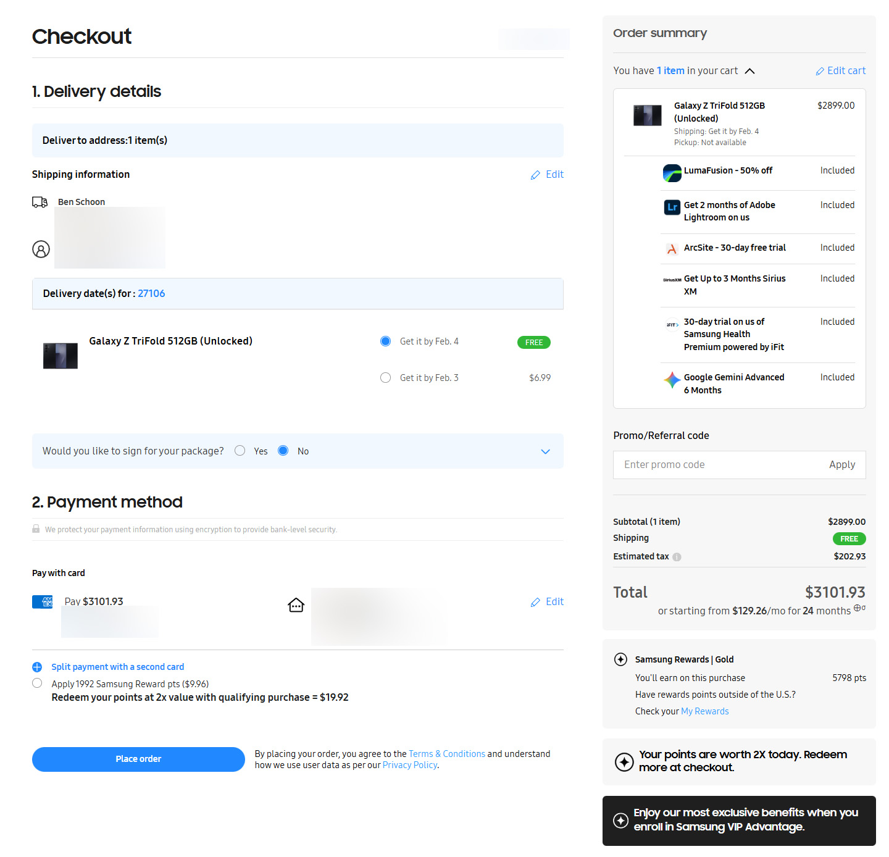Edit the shipping information

click(x=548, y=175)
